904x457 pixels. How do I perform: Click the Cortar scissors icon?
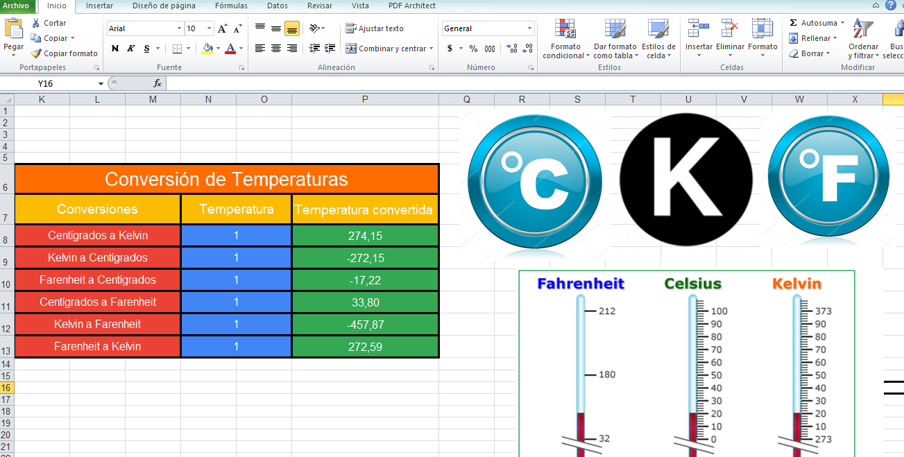tap(36, 23)
